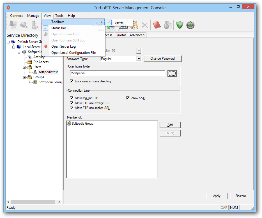Open the Password Type dropdown

pos(139,59)
